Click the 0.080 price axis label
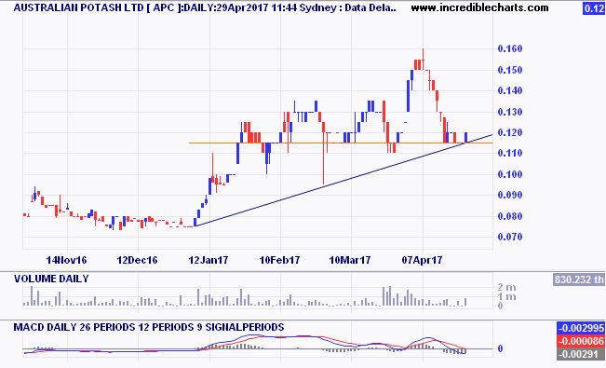Screen dimensions: 606x368 click(x=510, y=216)
